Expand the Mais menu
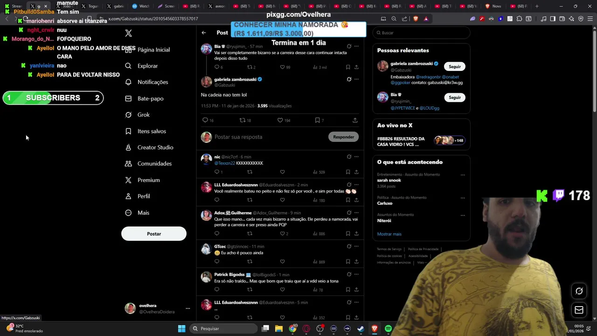Viewport: 597px width, 336px height. pos(138,213)
